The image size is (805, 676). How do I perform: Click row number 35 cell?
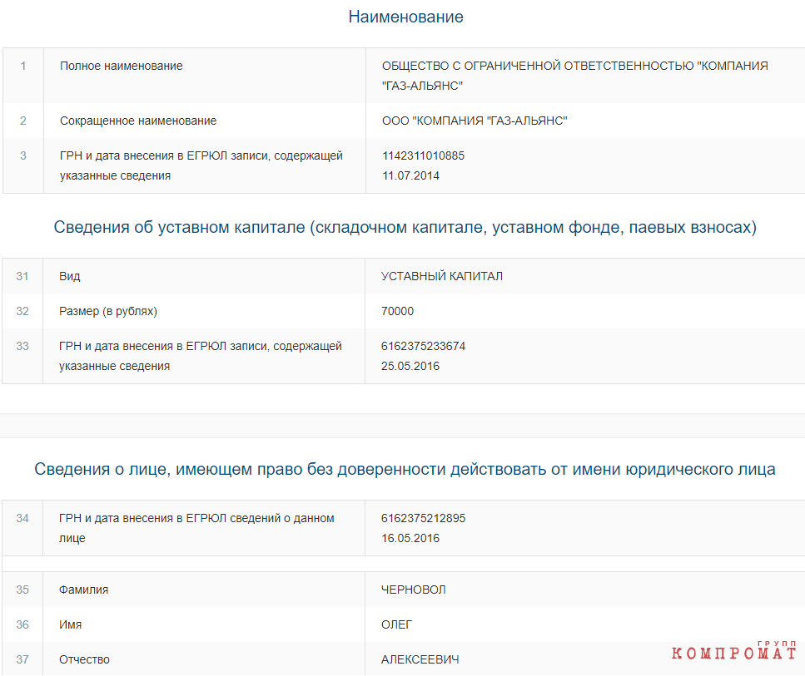pyautogui.click(x=22, y=590)
